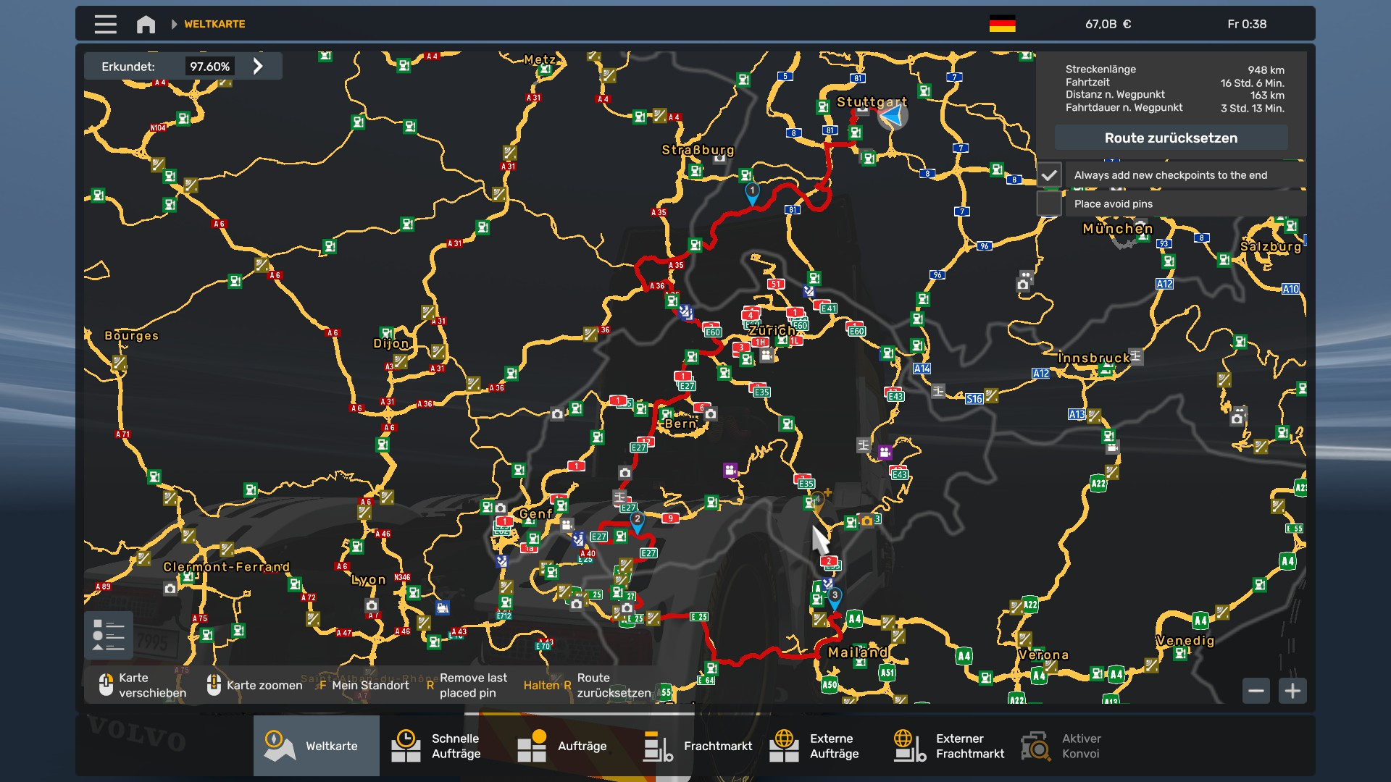Image resolution: width=1391 pixels, height=782 pixels.
Task: Go to the home screen icon
Action: click(x=146, y=24)
